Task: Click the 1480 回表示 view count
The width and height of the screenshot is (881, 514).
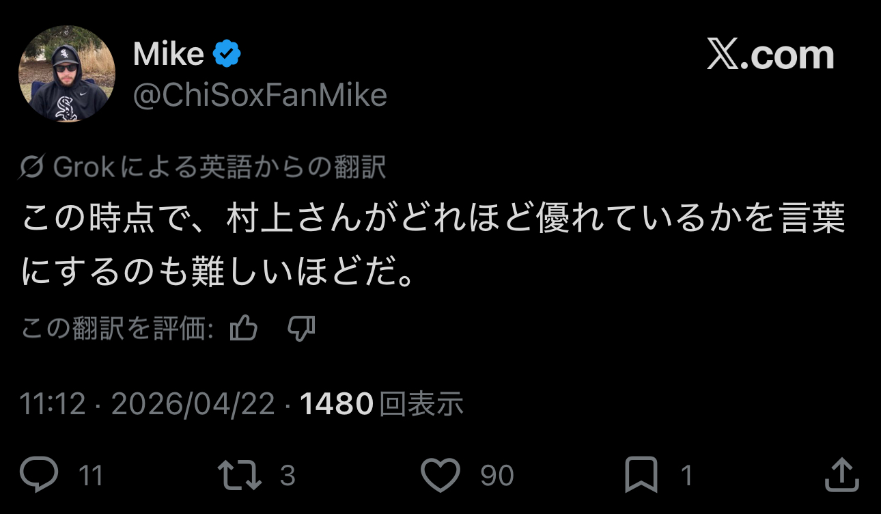Action: 382,404
